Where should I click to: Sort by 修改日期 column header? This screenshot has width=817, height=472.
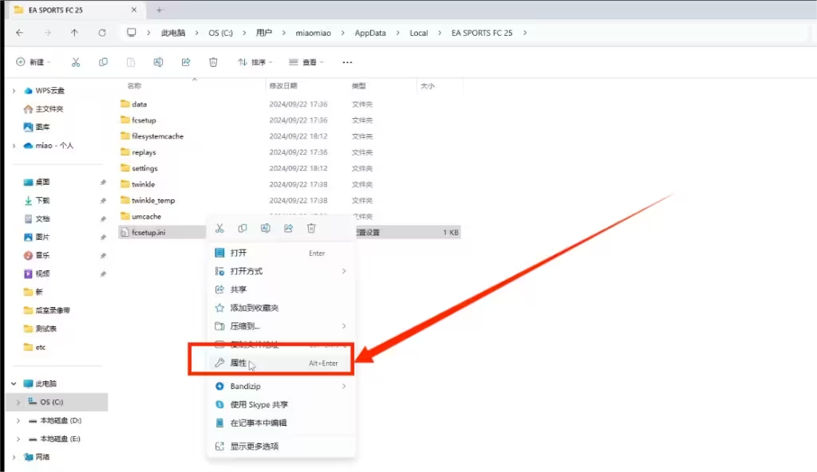tap(283, 86)
